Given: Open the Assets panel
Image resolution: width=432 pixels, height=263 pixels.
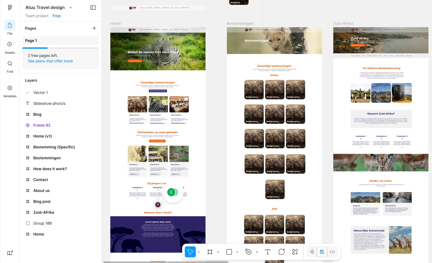Looking at the screenshot, I should coord(10,44).
